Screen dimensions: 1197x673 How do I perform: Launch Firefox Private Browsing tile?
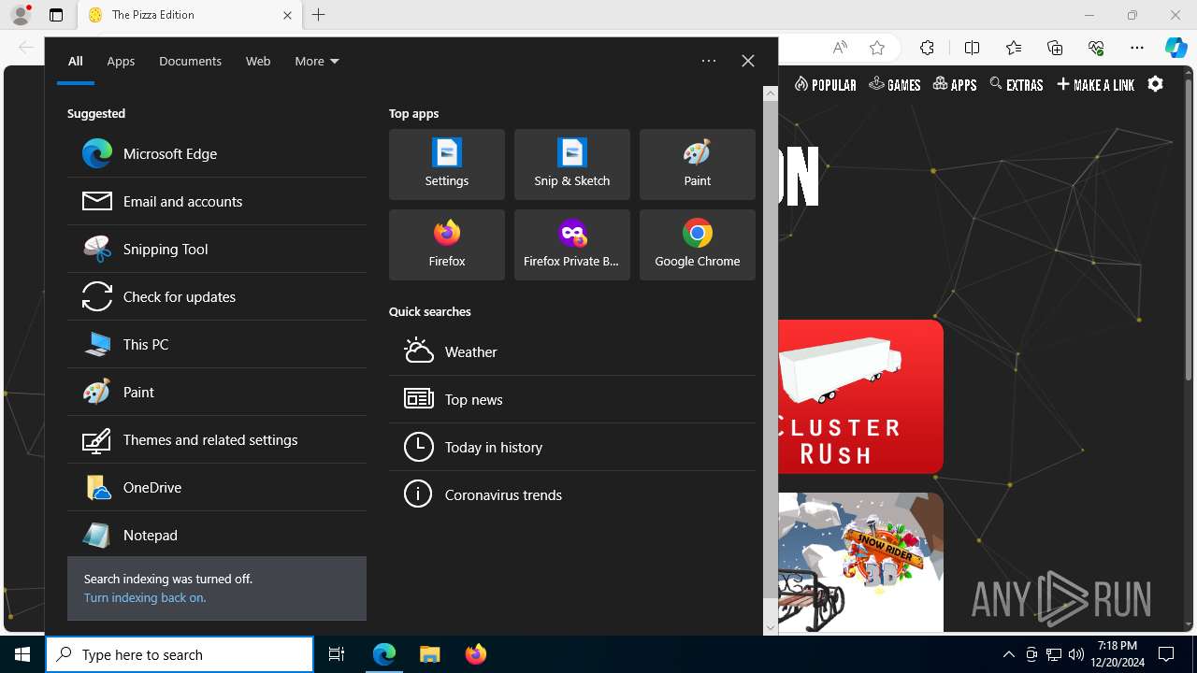click(572, 245)
